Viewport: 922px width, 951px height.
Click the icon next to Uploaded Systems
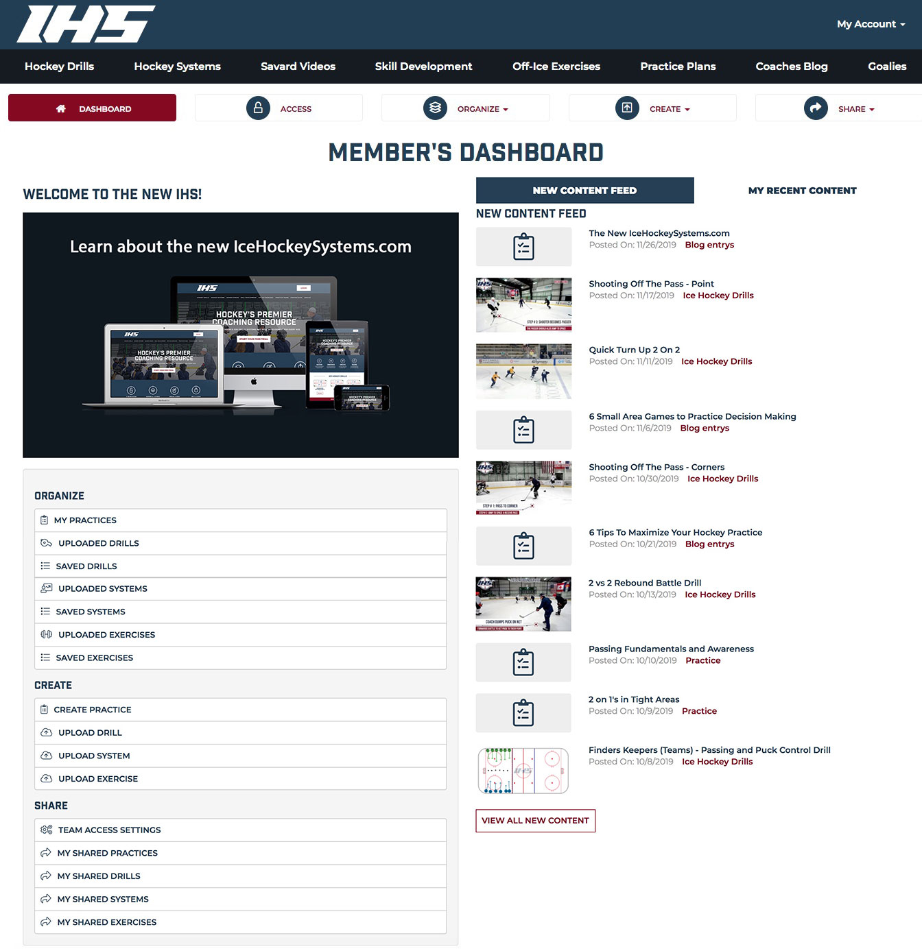[47, 588]
